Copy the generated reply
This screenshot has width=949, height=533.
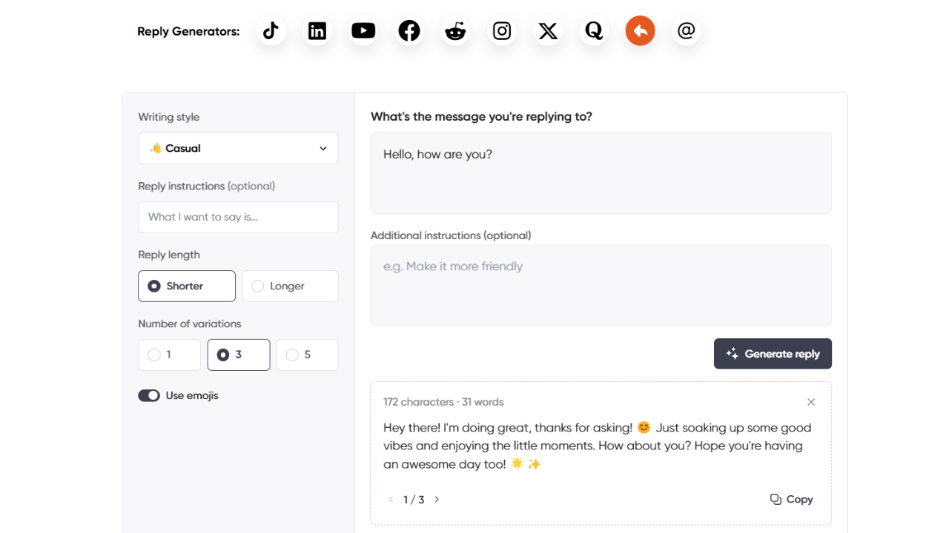coord(792,500)
